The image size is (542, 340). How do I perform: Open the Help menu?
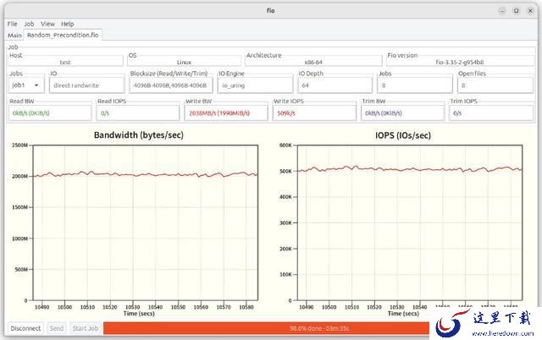click(x=68, y=24)
